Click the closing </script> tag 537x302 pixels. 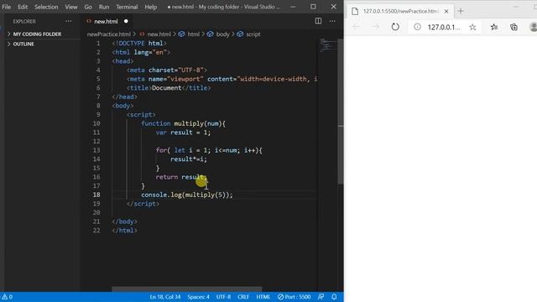click(143, 204)
